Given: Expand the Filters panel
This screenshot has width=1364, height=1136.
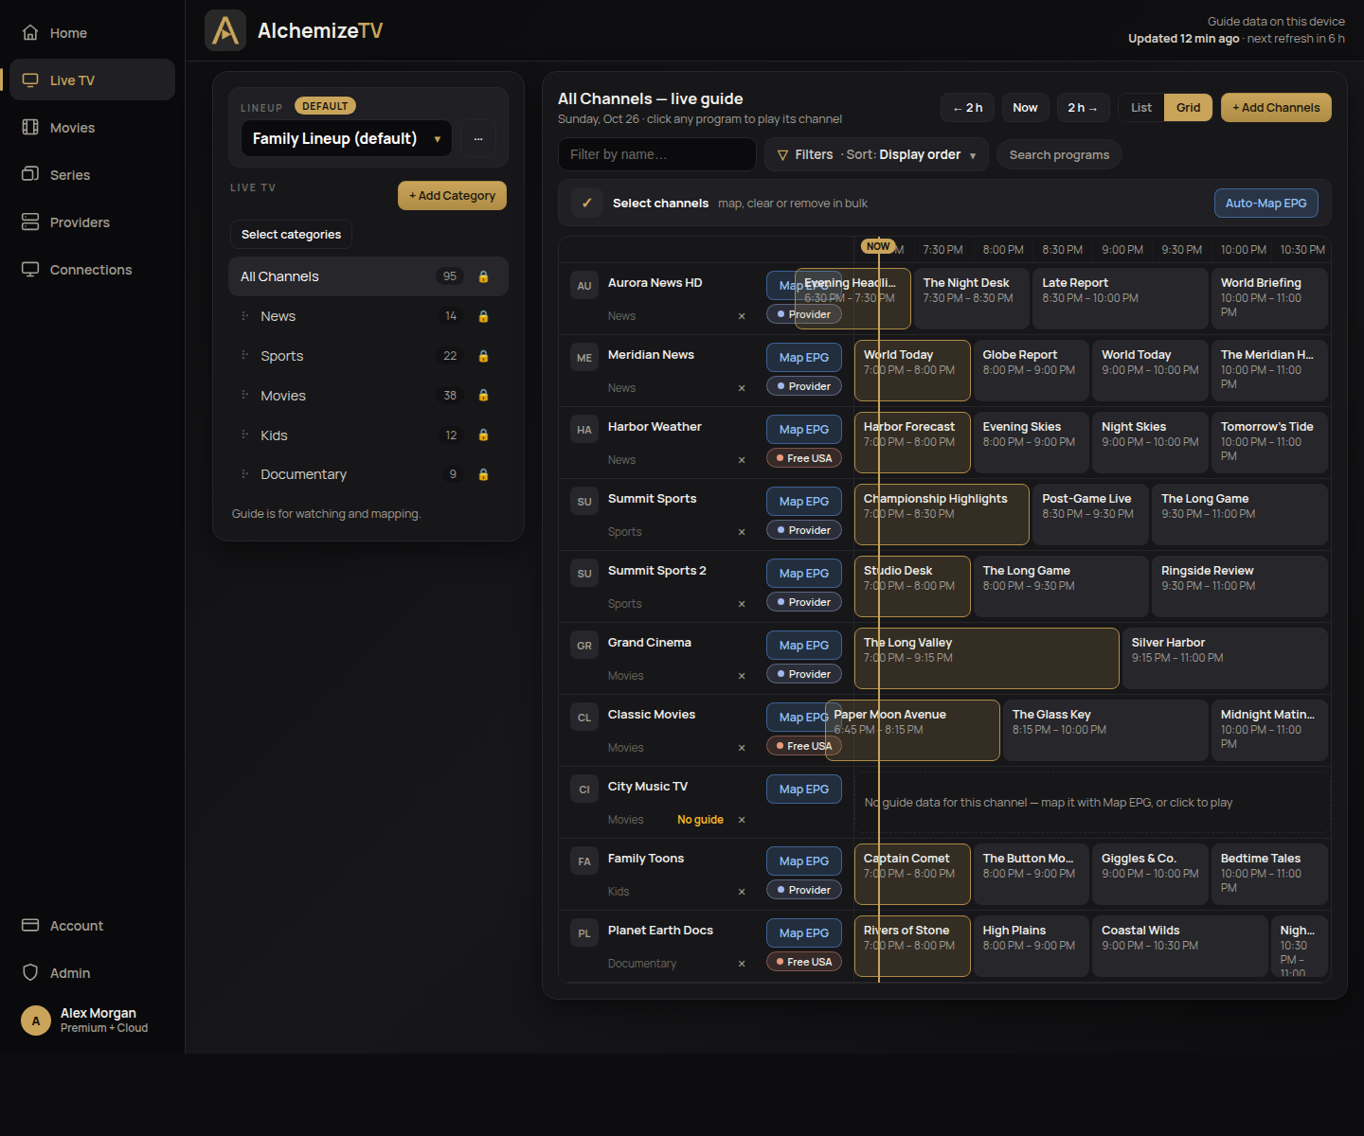Looking at the screenshot, I should coord(805,154).
